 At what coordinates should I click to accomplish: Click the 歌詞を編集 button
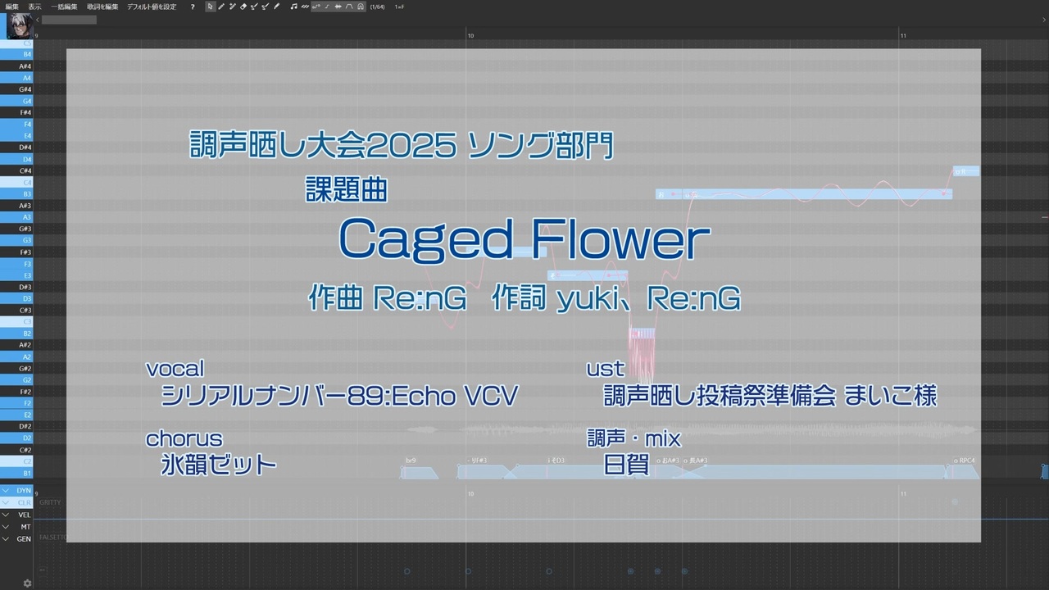[103, 7]
